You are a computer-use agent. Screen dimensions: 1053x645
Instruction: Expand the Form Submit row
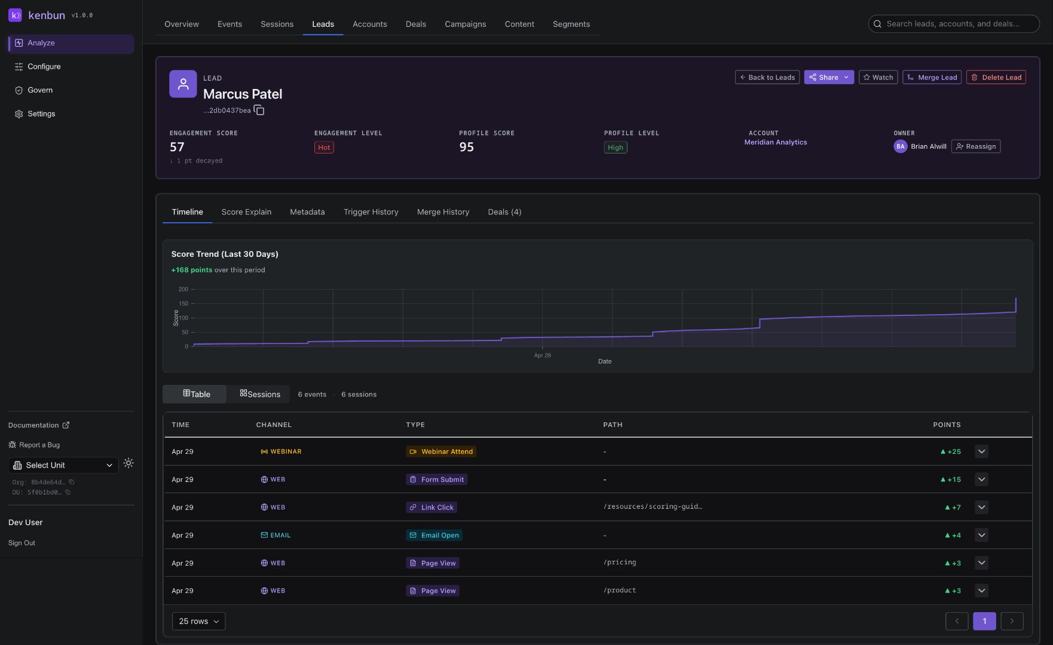[x=981, y=480]
